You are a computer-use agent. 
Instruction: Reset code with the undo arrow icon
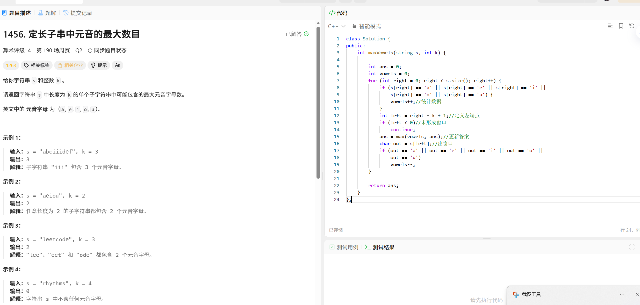coord(632,26)
